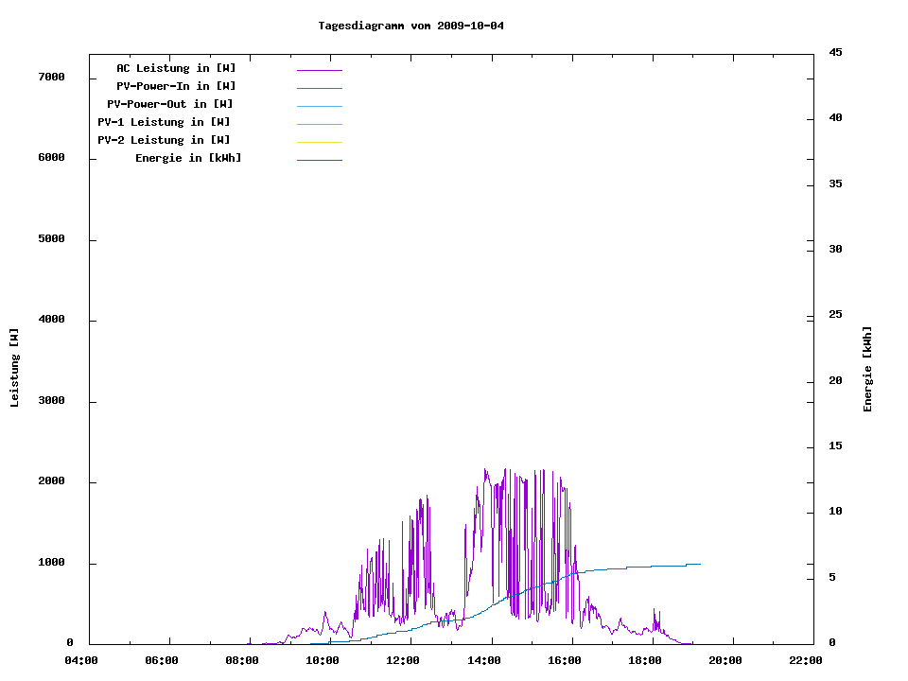908x681 pixels.
Task: Click the chart title 'Tagesdiagramm vom 2009-10-04'
Action: pos(410,26)
